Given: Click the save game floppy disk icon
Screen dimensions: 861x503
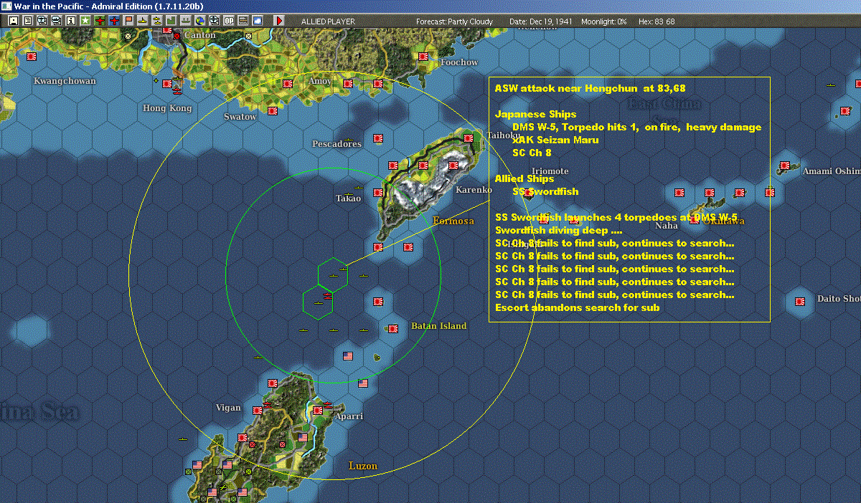Looking at the screenshot, I should pos(13,21).
